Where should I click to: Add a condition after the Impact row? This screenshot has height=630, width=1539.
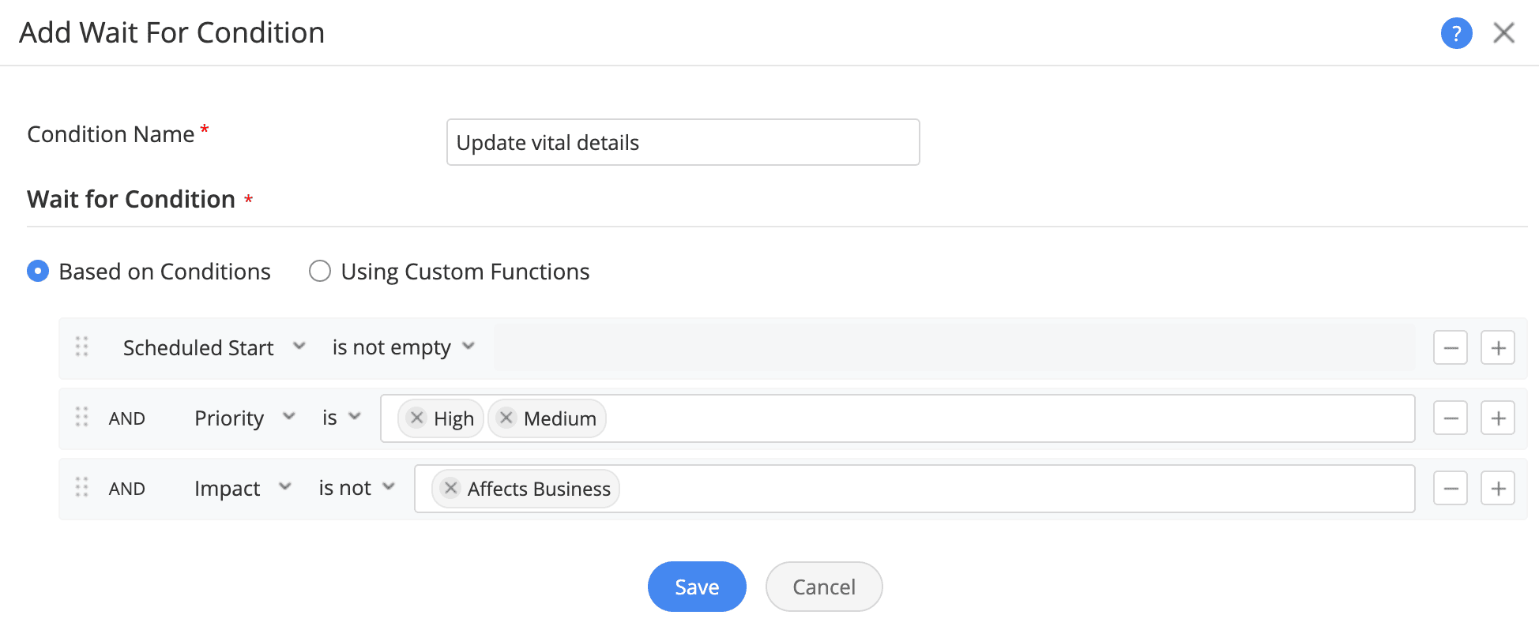pos(1497,489)
